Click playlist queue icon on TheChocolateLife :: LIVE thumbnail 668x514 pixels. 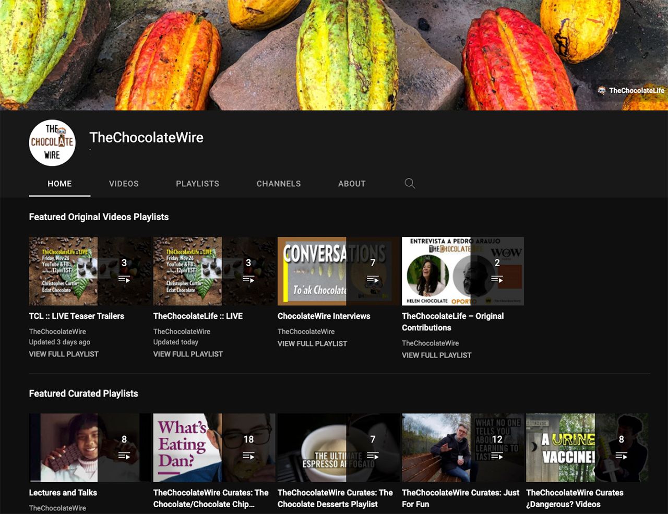point(248,279)
